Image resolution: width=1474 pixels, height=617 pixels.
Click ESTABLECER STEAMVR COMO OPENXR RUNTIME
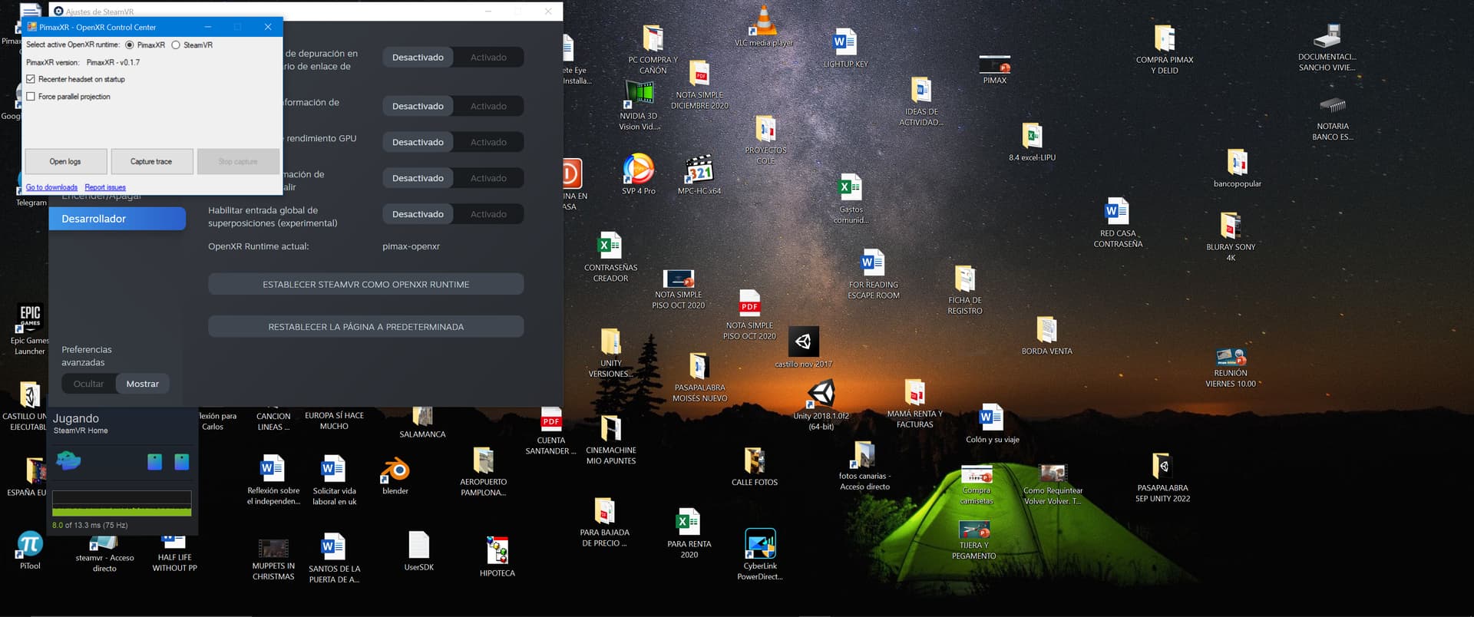[366, 284]
